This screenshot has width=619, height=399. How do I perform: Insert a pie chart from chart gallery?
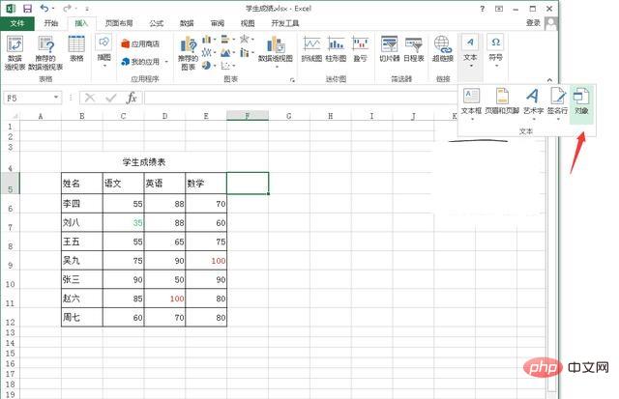pos(206,66)
